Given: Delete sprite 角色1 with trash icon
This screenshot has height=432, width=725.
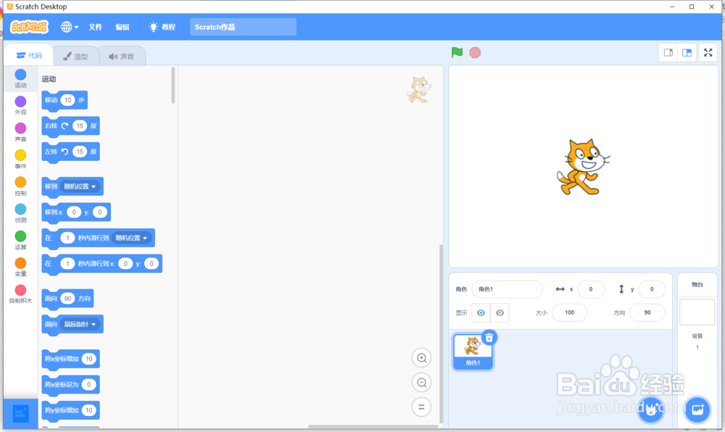Looking at the screenshot, I should 489,338.
